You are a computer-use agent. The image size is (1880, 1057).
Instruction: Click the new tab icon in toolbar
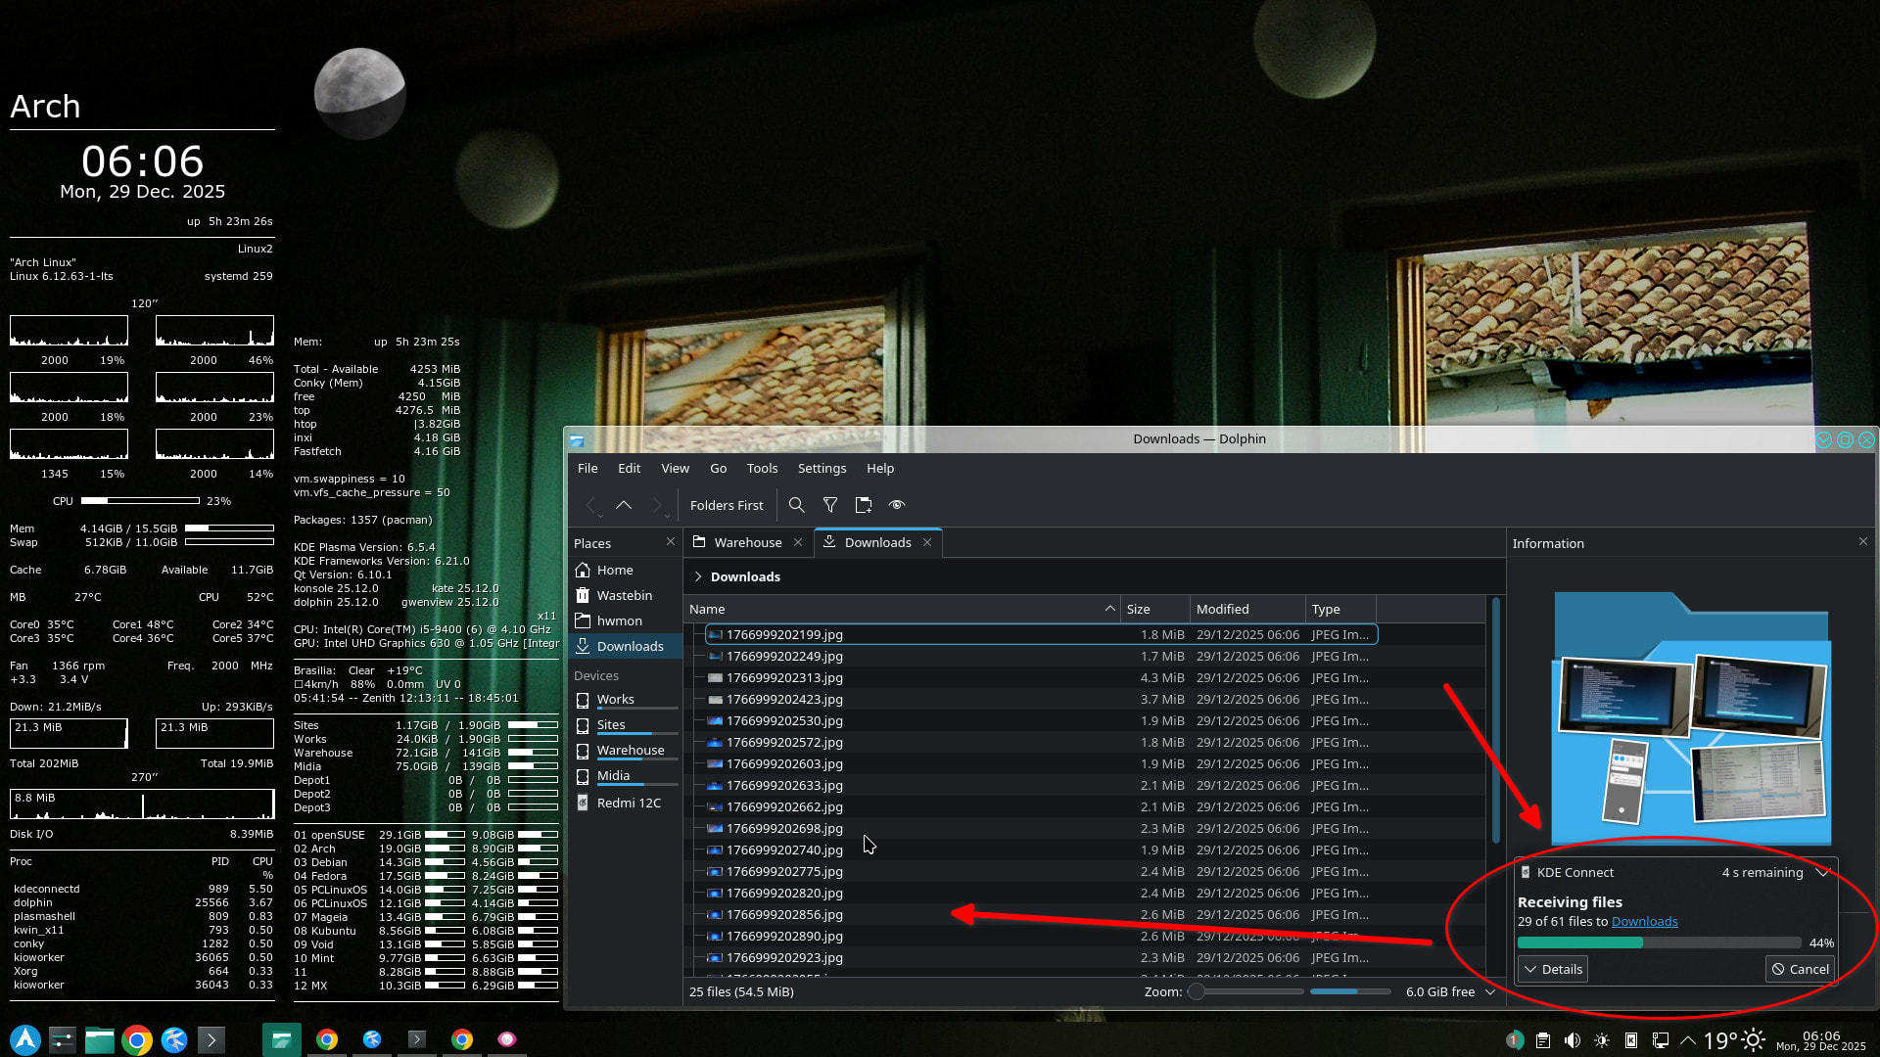[x=863, y=505]
